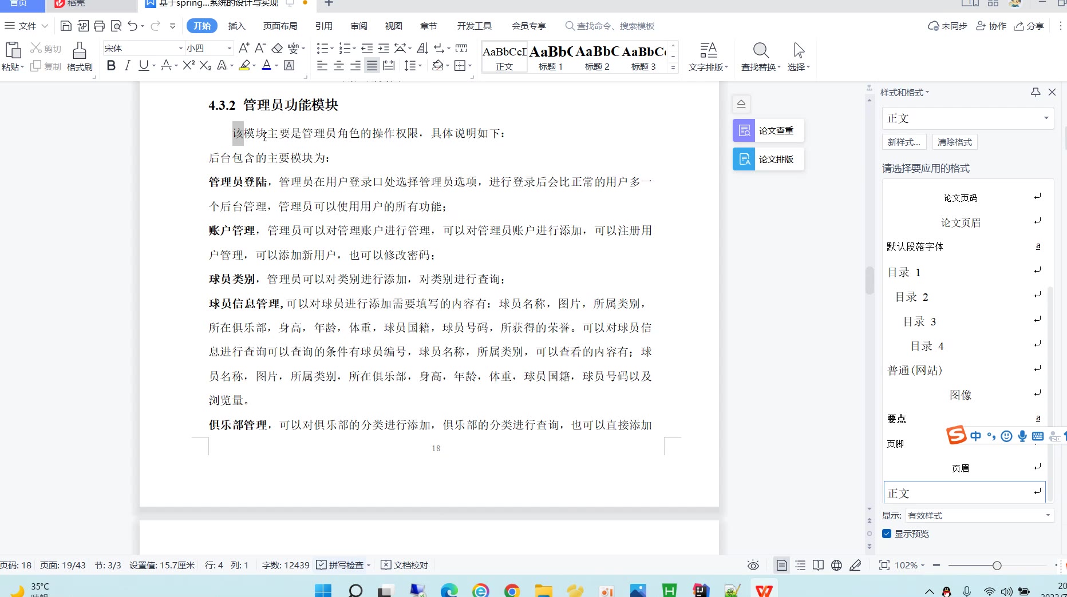Open the current style 正文 combo box in panel

coord(968,118)
